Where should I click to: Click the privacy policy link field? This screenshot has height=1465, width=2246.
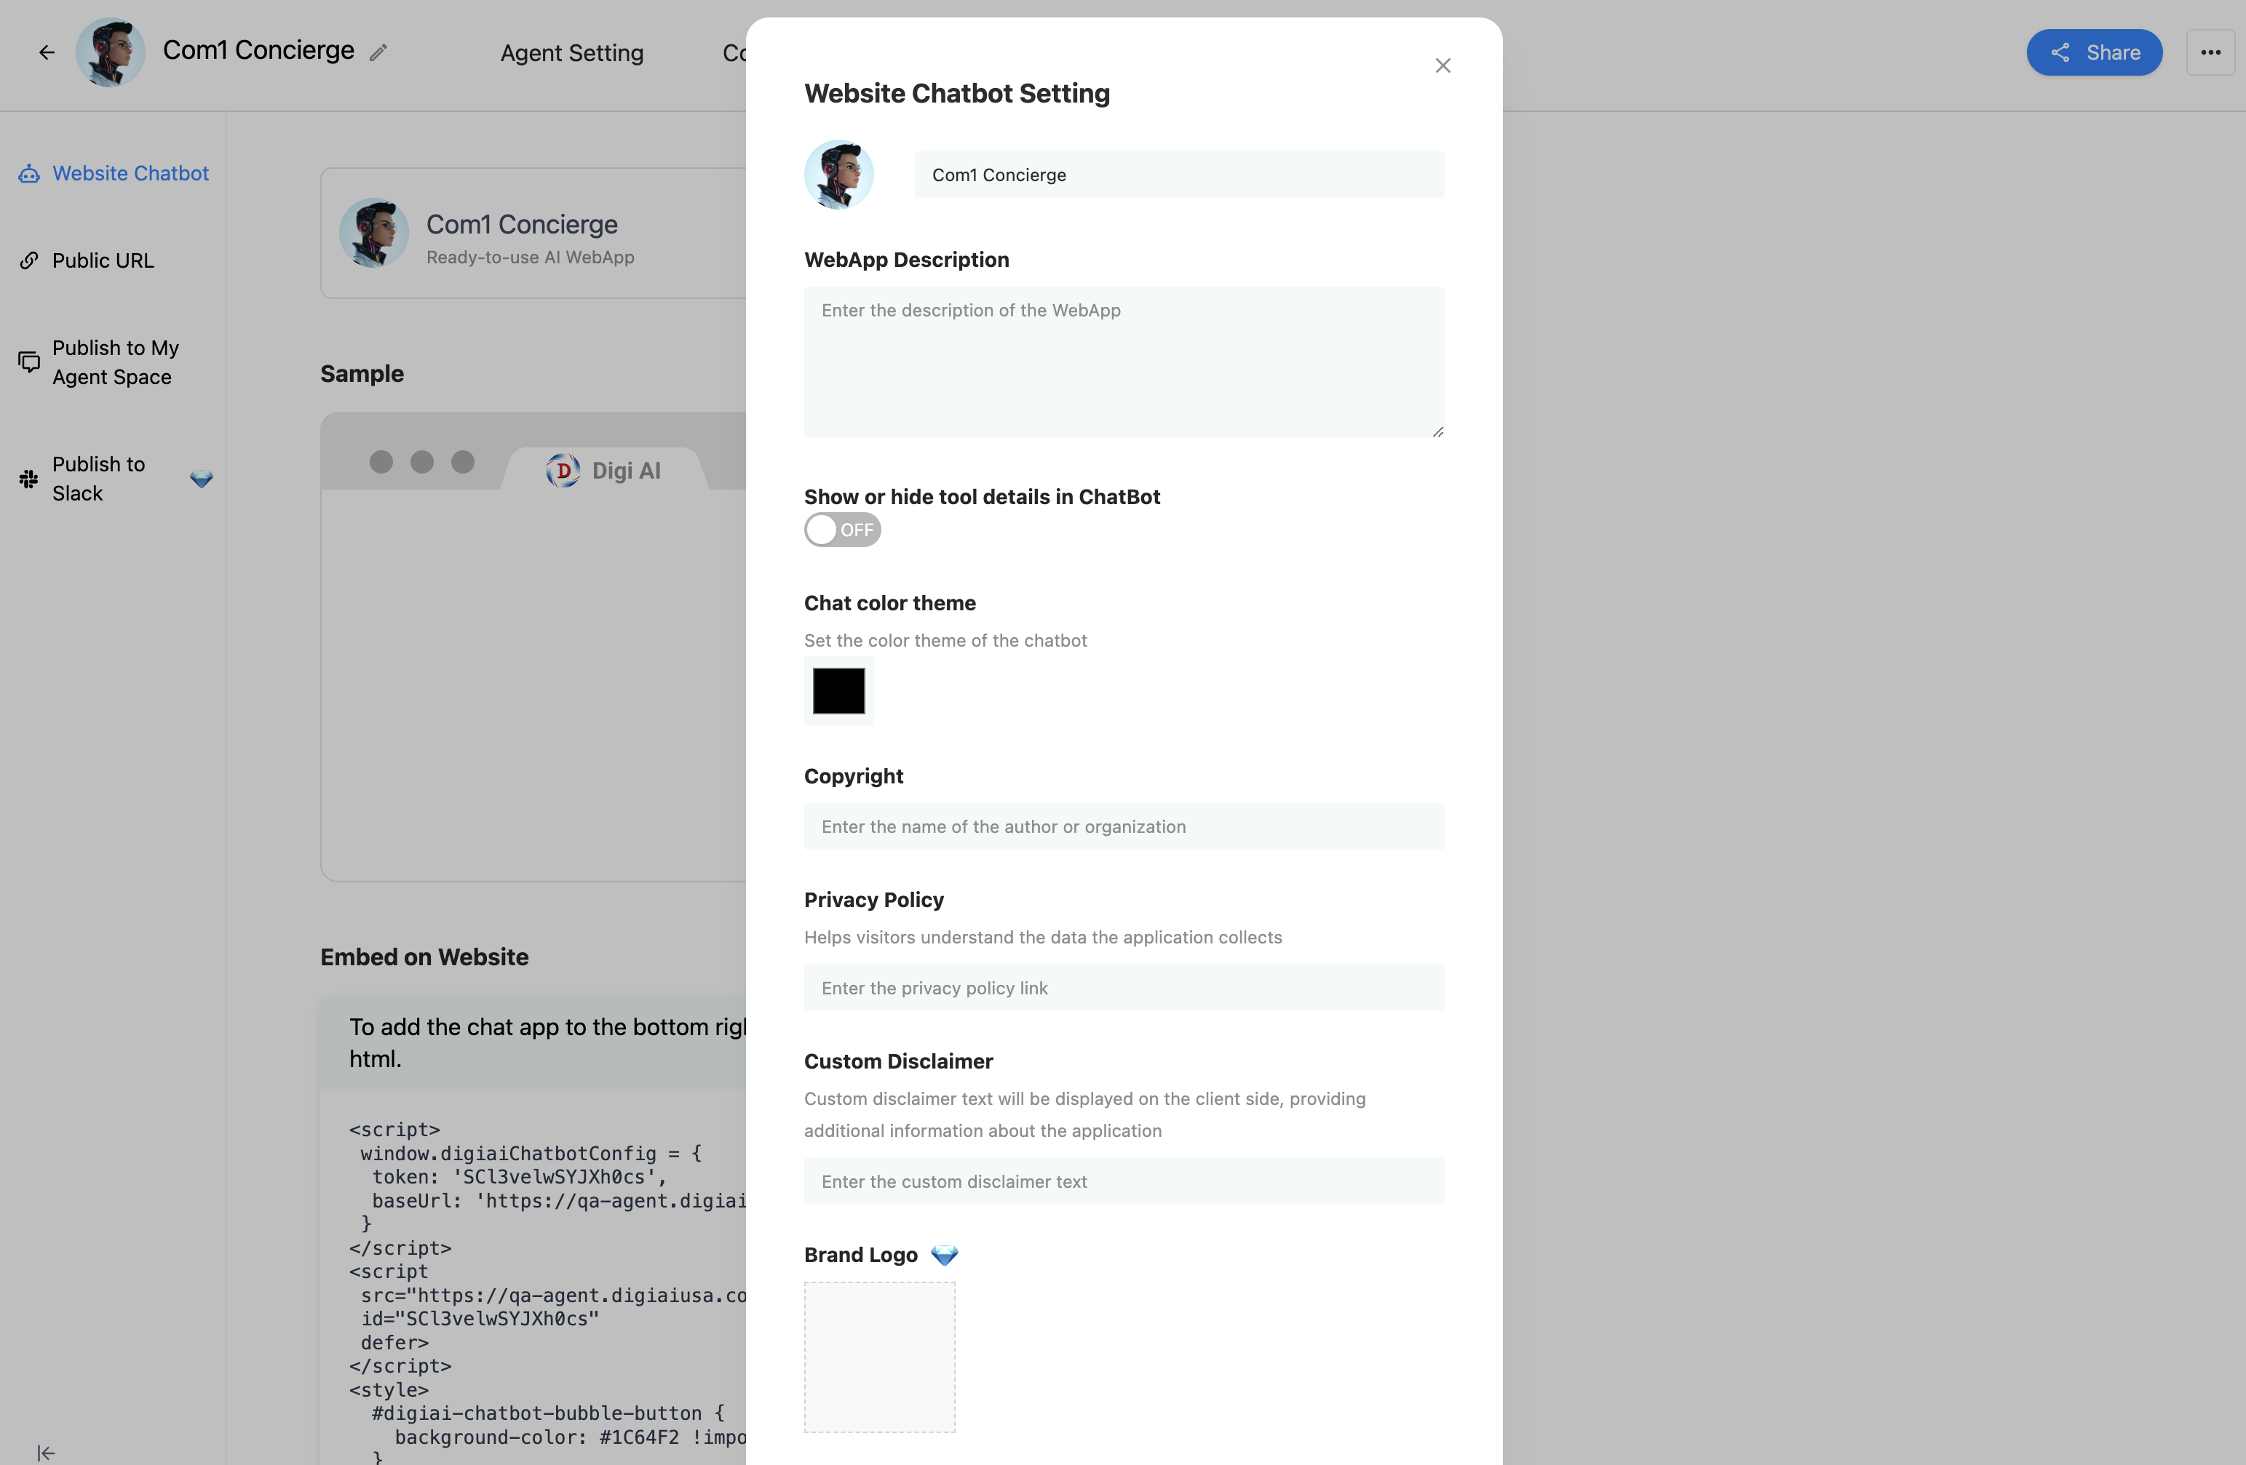(1124, 988)
